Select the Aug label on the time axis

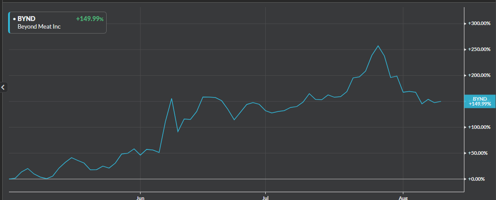(x=404, y=196)
